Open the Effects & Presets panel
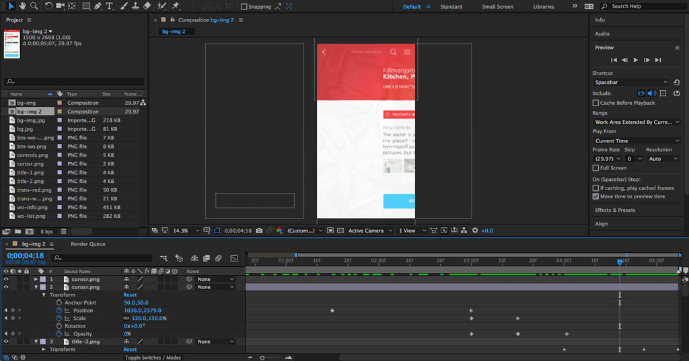Viewport: 689px width, 361px height. pos(615,210)
